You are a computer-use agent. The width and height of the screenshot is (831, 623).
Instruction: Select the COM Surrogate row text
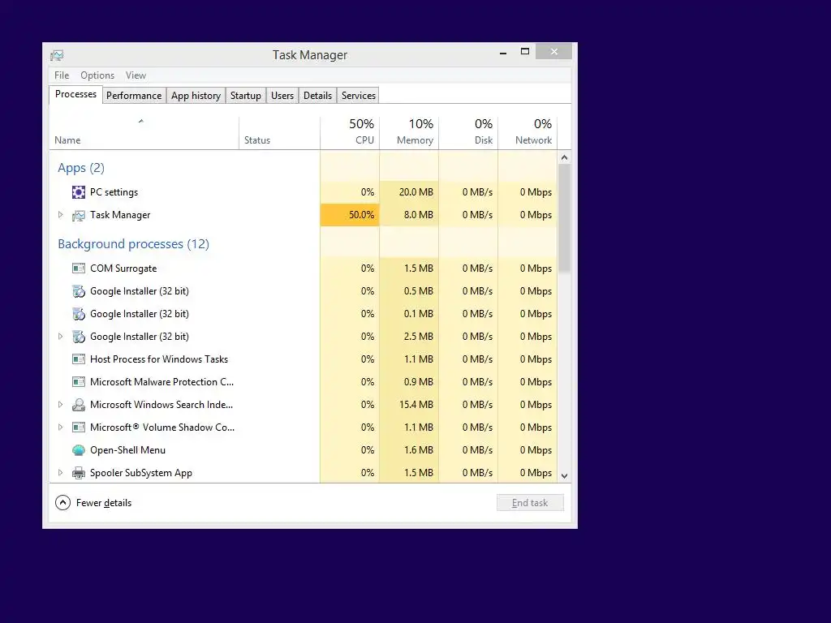(x=123, y=269)
